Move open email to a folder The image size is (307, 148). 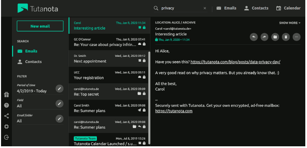coord(275,37)
